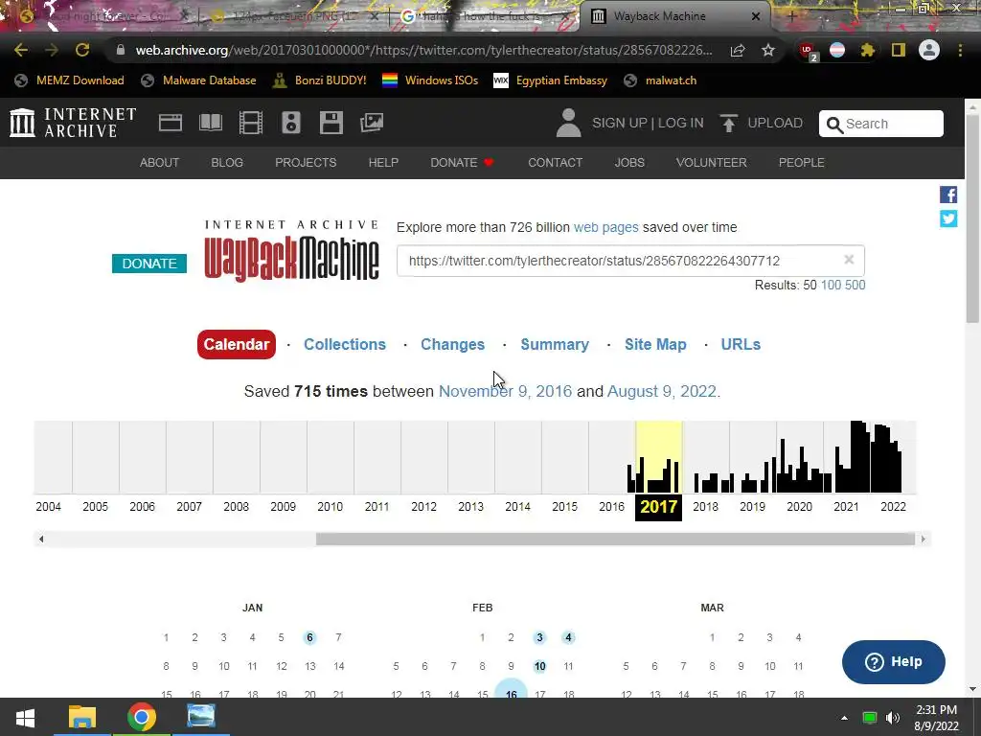This screenshot has height=736, width=981.
Task: Clear the Wayback URL field
Action: click(849, 260)
